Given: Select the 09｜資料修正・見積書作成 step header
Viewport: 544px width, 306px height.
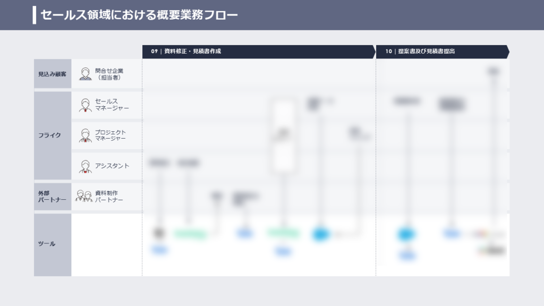Looking at the screenshot, I should pos(258,52).
